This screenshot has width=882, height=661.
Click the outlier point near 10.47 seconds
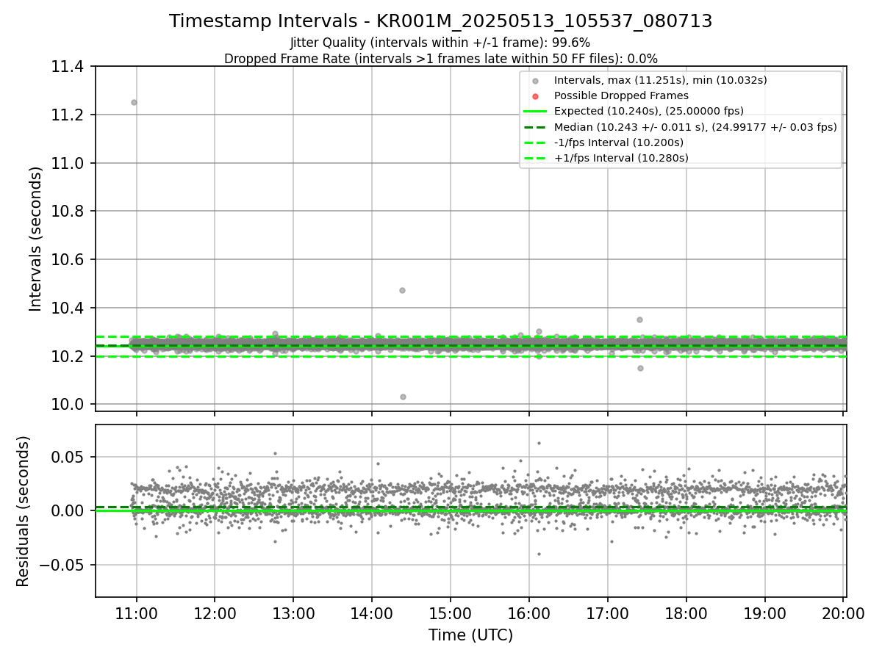[x=402, y=290]
